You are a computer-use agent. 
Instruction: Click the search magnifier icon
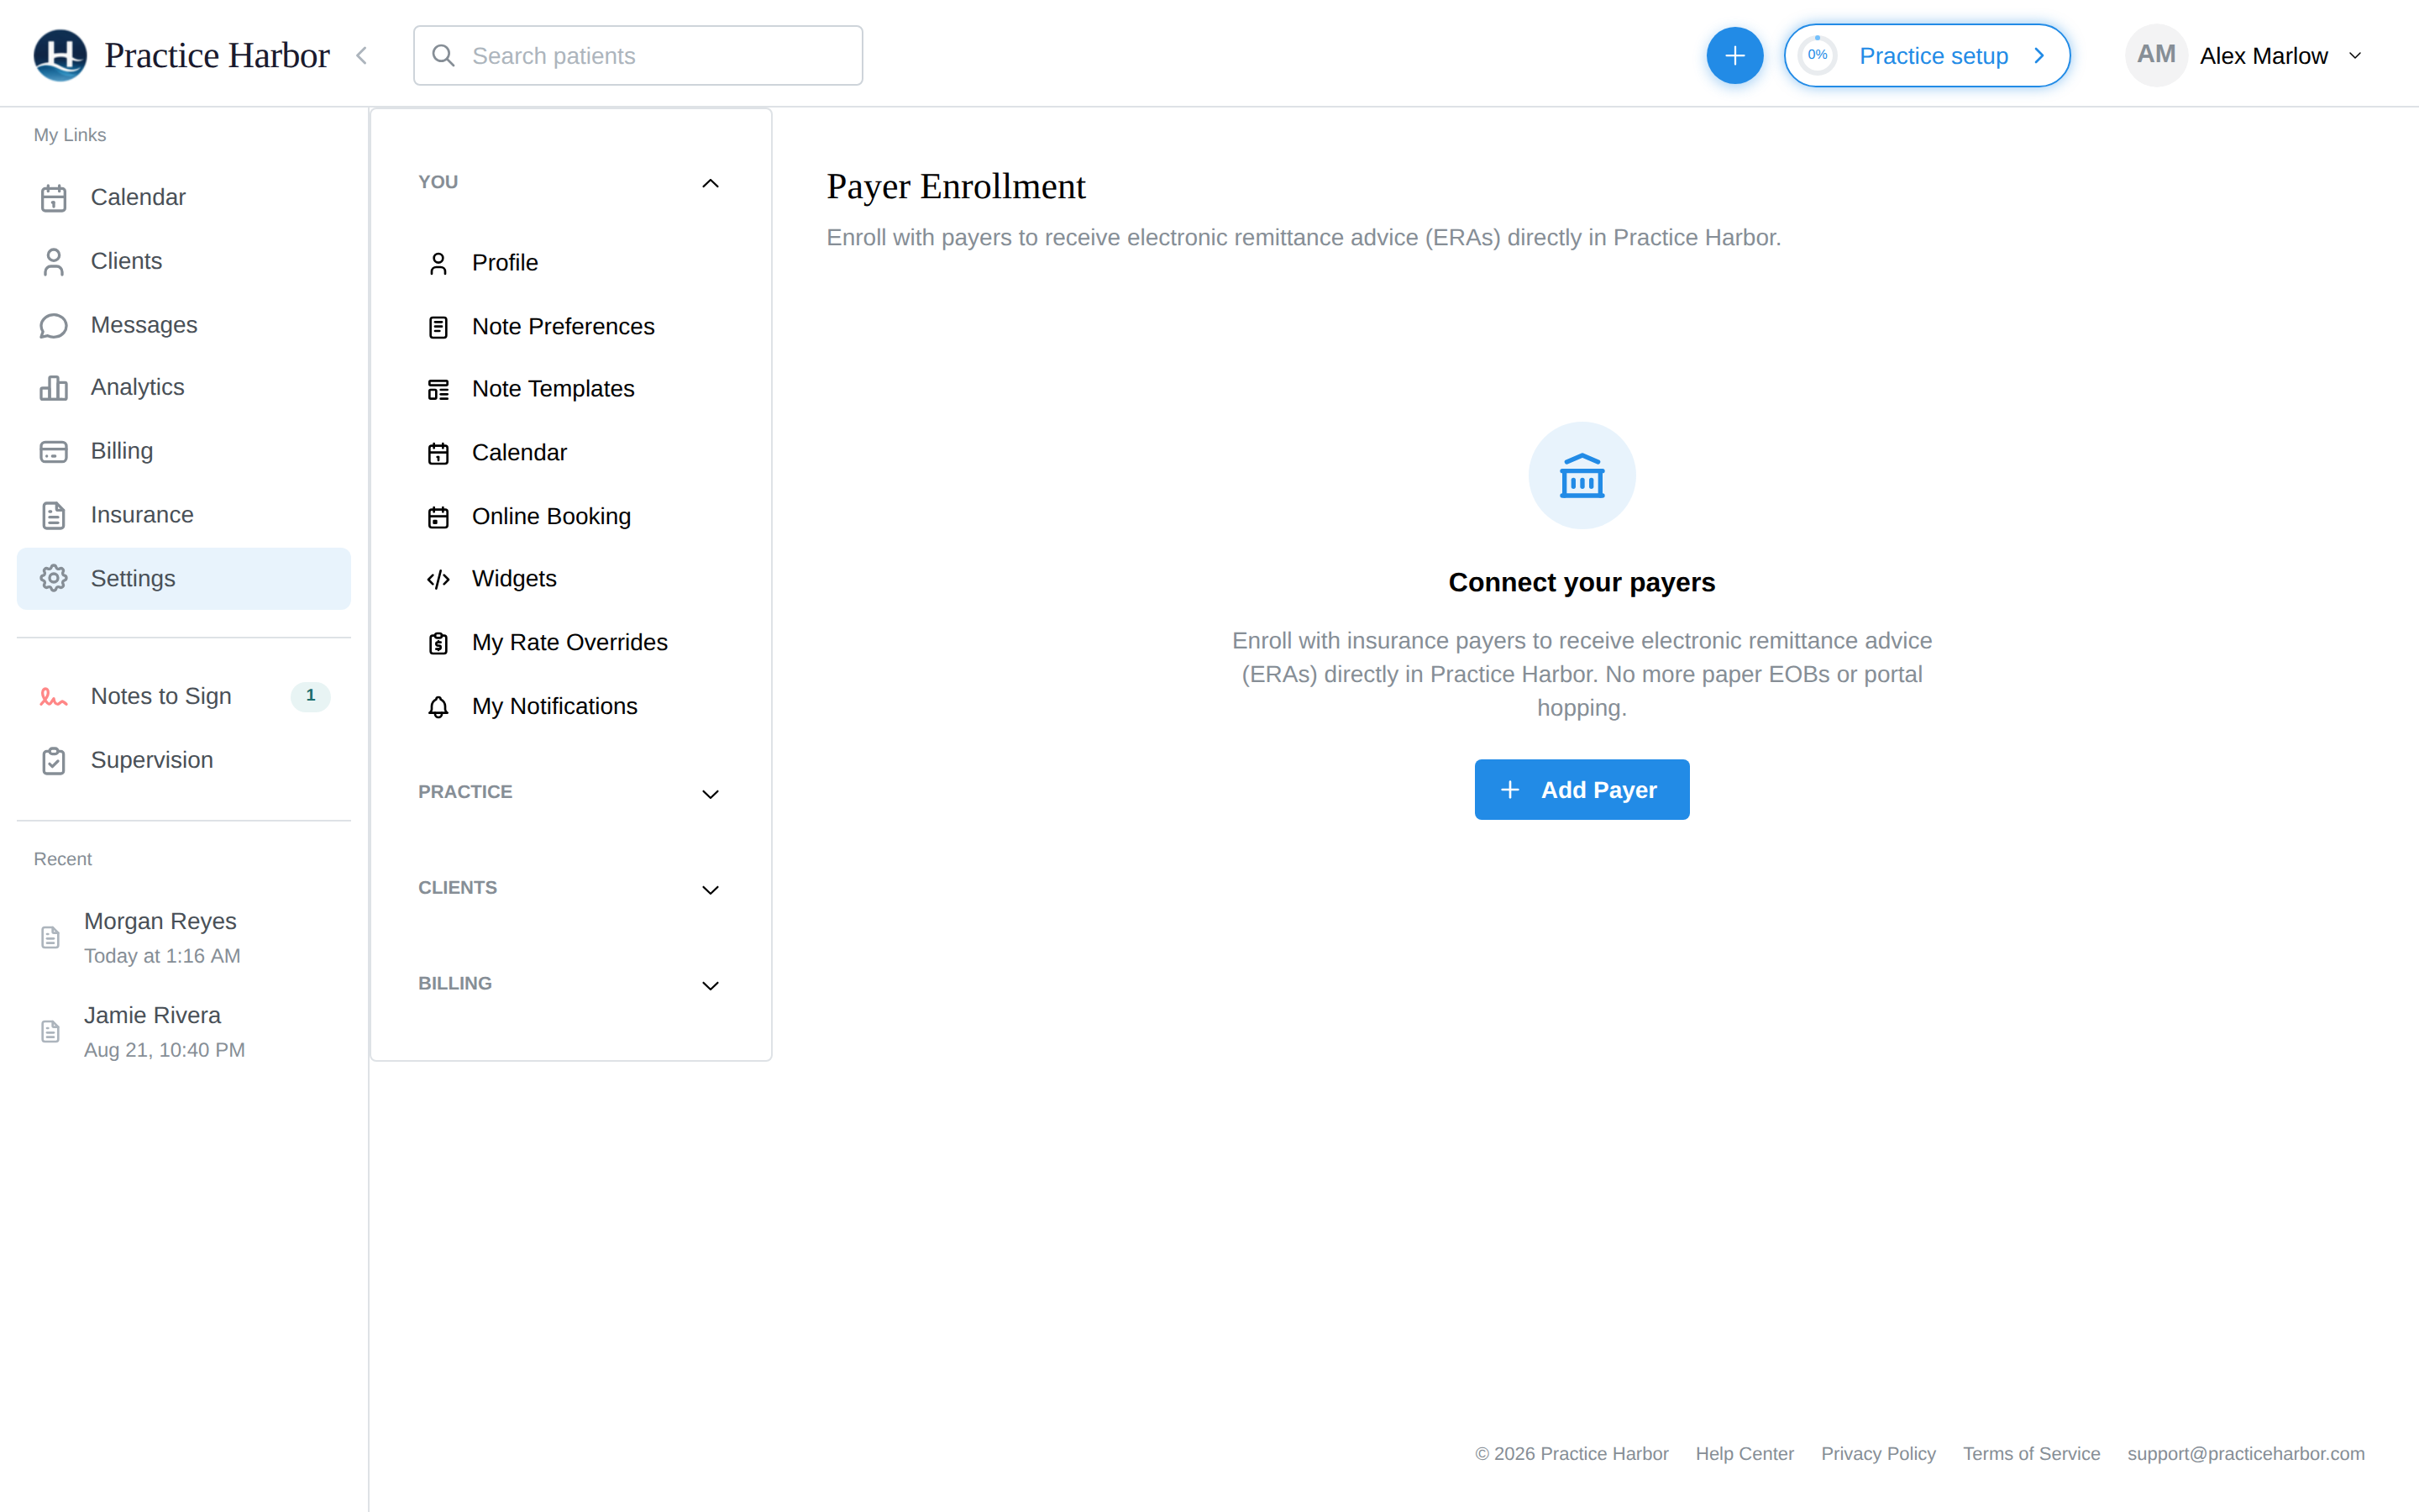(443, 56)
